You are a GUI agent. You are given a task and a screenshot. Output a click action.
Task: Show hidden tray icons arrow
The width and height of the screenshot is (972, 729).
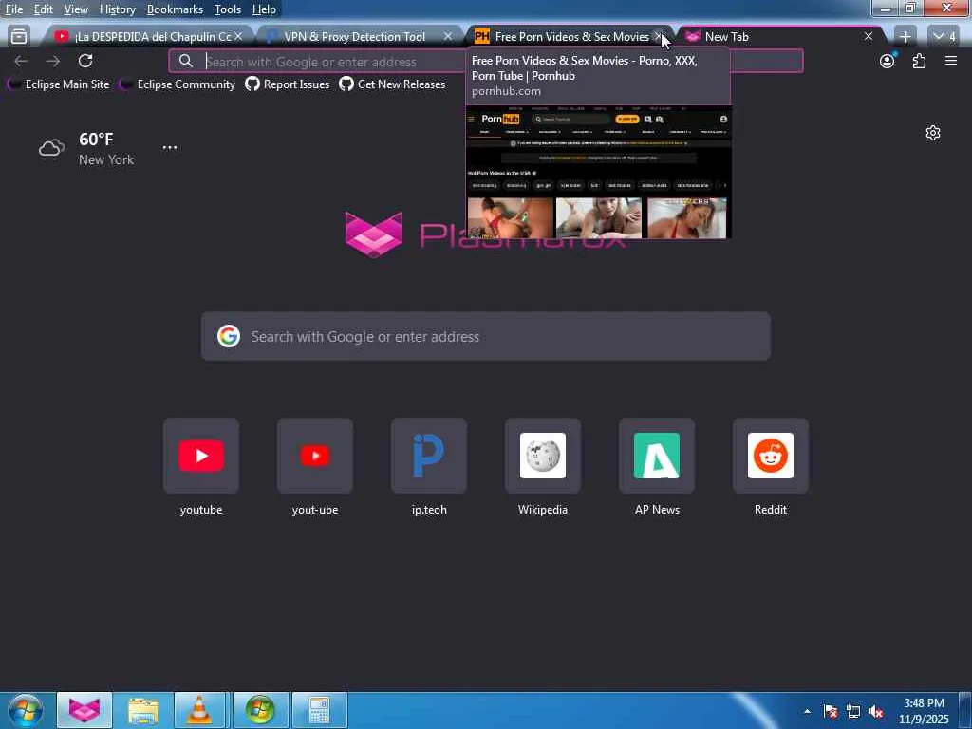pyautogui.click(x=807, y=712)
